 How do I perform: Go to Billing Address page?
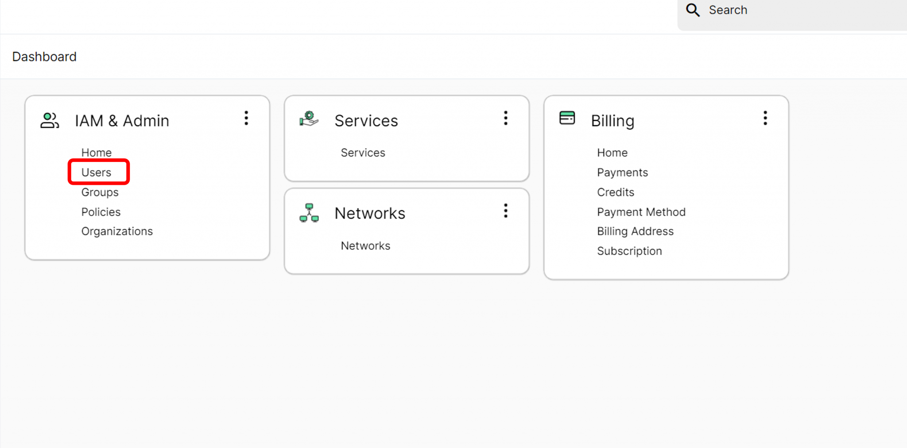point(635,231)
